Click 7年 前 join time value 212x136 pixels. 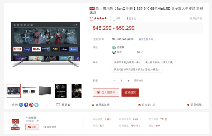click(x=164, y=119)
